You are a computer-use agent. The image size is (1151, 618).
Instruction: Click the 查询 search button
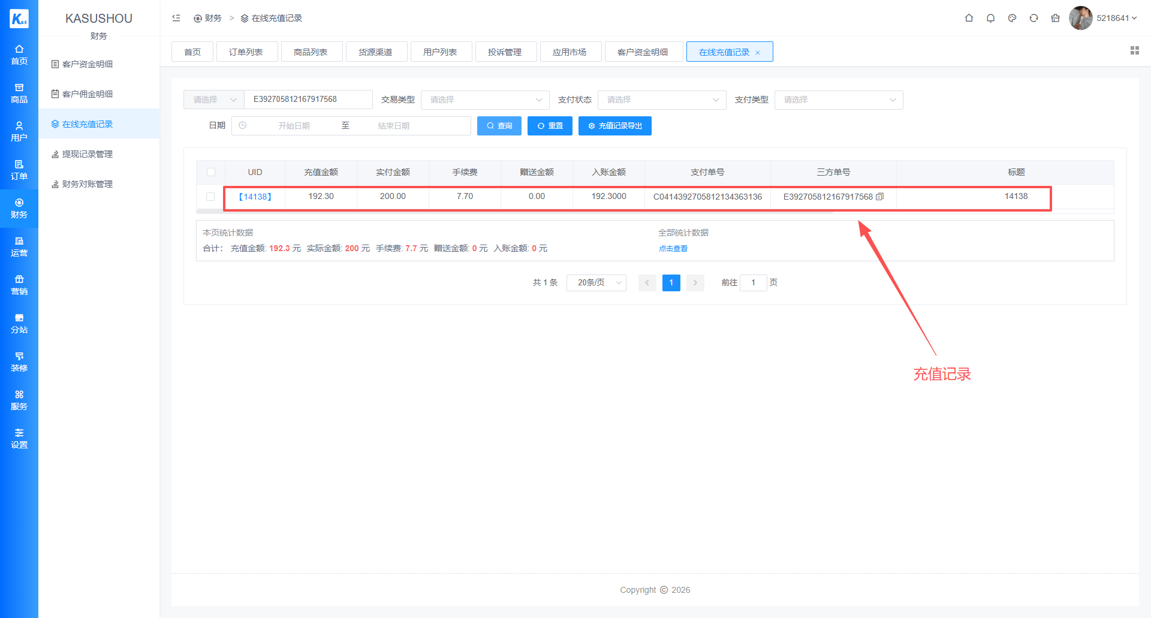click(499, 125)
